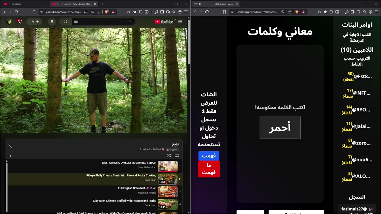
Task: Play NASI GORENG OMELETTE SAMBEL TERASI video
Action: (x=95, y=166)
